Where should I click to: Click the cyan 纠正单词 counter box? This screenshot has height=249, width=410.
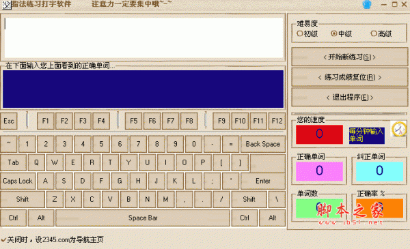click(379, 171)
